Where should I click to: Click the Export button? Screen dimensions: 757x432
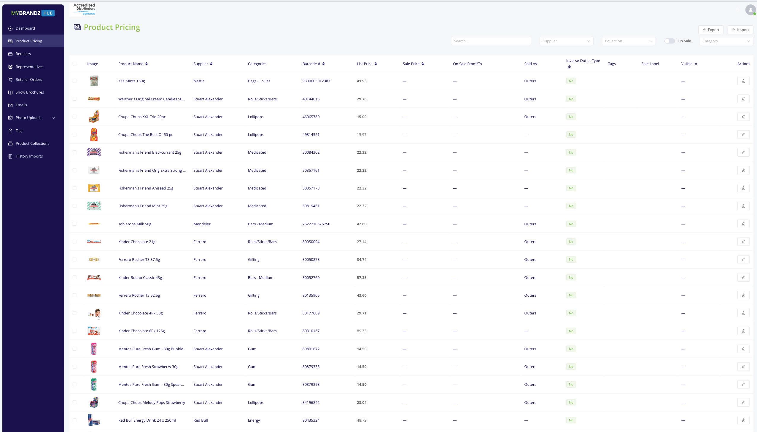pyautogui.click(x=711, y=30)
